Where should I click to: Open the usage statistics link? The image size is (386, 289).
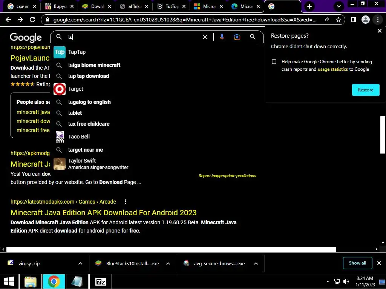[332, 69]
